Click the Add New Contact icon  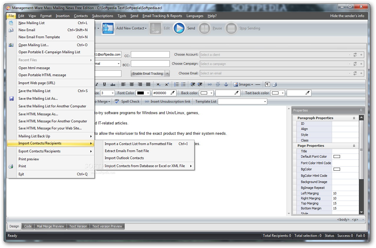coord(108,28)
